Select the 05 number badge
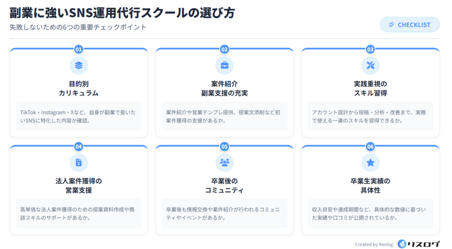The width and height of the screenshot is (452, 249). click(224, 146)
